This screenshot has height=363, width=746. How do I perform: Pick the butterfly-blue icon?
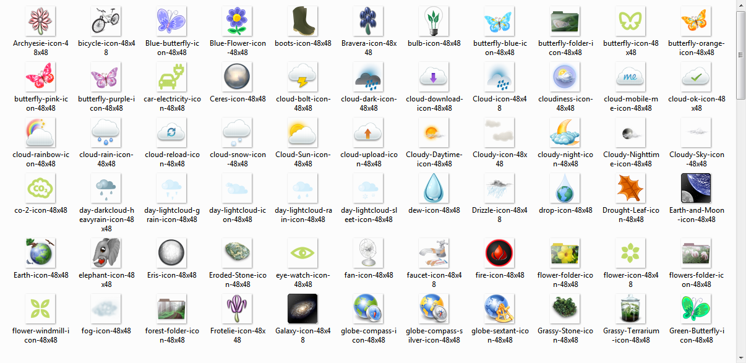click(x=500, y=22)
